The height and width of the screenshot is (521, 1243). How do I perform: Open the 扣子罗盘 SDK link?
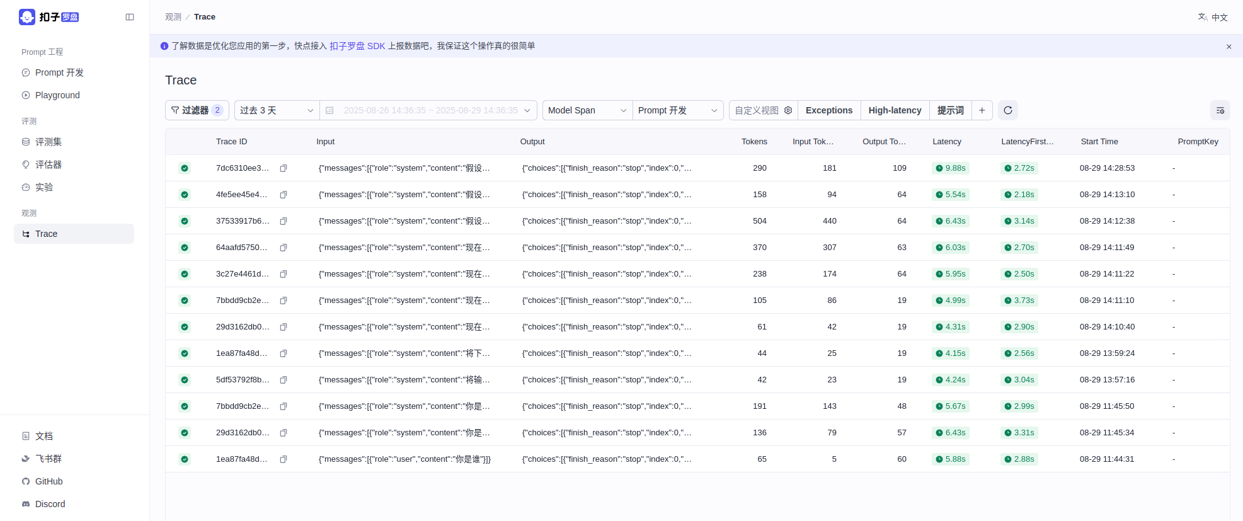(x=357, y=46)
